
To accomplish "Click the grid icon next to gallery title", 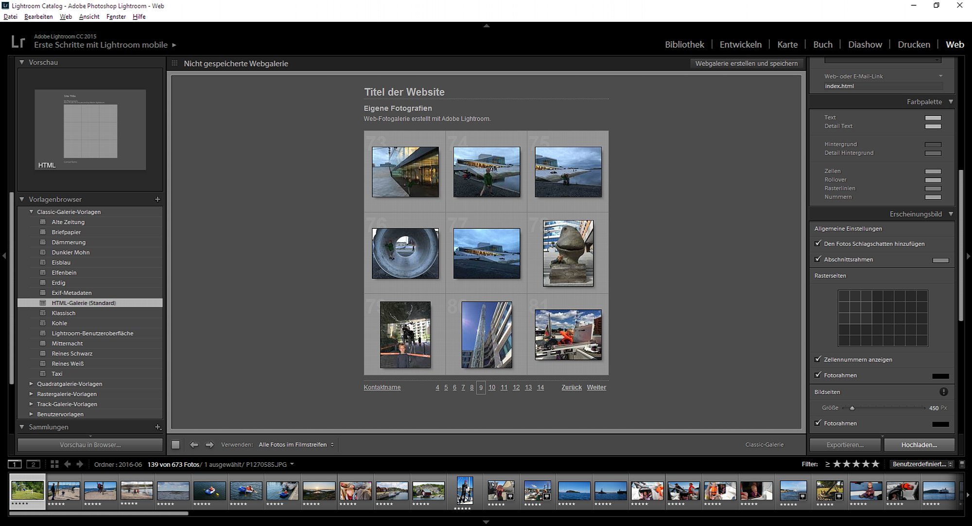I will click(174, 63).
